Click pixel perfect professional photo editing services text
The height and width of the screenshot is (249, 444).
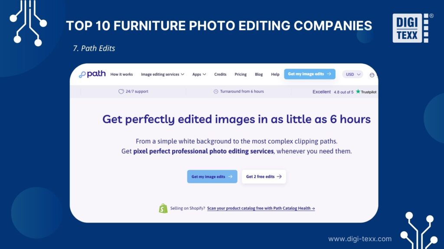203,151
